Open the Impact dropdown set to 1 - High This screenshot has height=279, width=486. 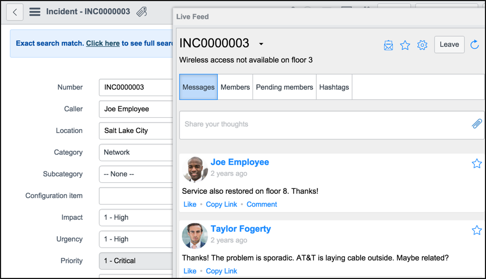click(x=136, y=217)
